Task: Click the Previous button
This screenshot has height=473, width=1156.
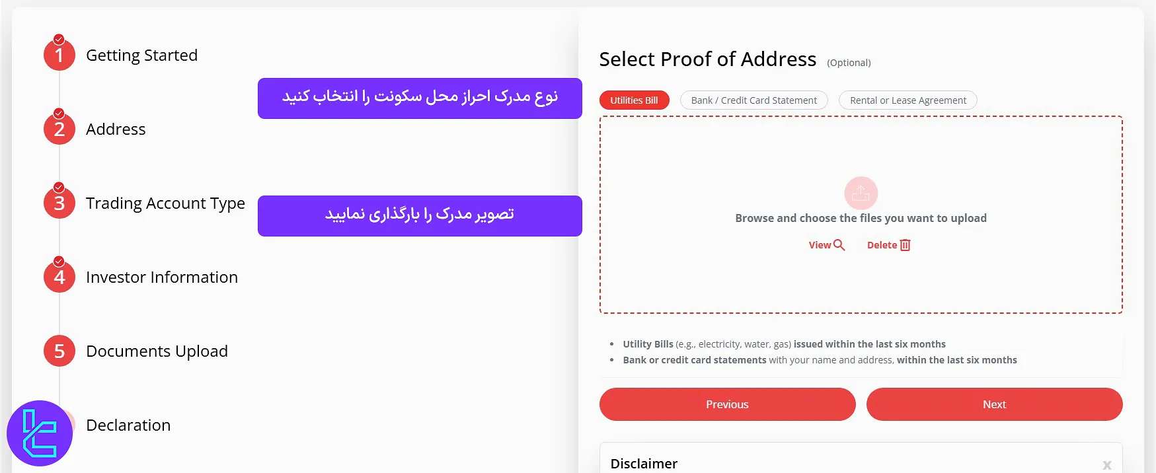Action: (x=727, y=404)
